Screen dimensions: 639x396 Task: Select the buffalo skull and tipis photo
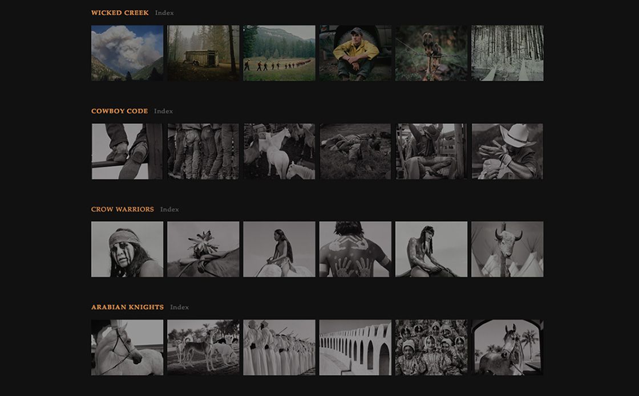(x=507, y=249)
